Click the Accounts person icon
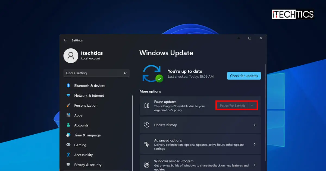This screenshot has height=171, width=326. pyautogui.click(x=68, y=125)
